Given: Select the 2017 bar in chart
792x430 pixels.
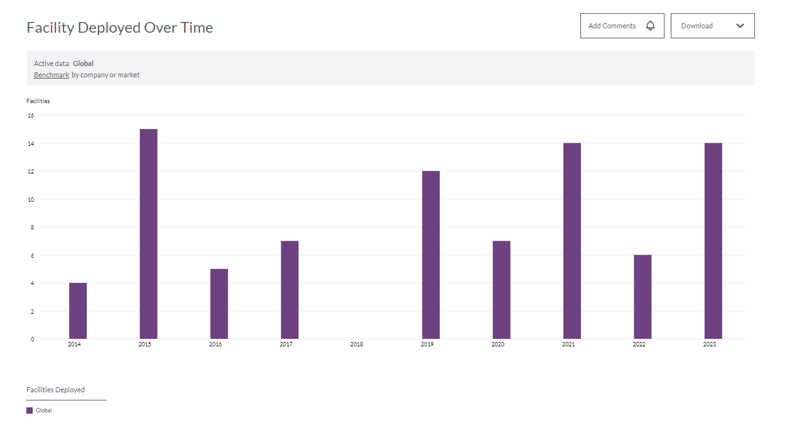Looking at the screenshot, I should (290, 290).
